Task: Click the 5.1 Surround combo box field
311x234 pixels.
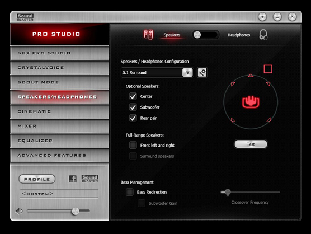Action: pos(157,73)
